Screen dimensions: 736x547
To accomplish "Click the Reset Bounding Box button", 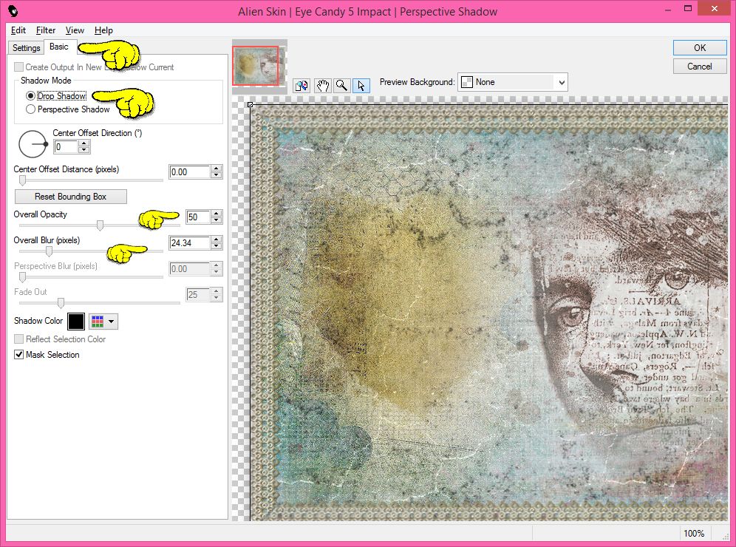I will click(x=71, y=197).
